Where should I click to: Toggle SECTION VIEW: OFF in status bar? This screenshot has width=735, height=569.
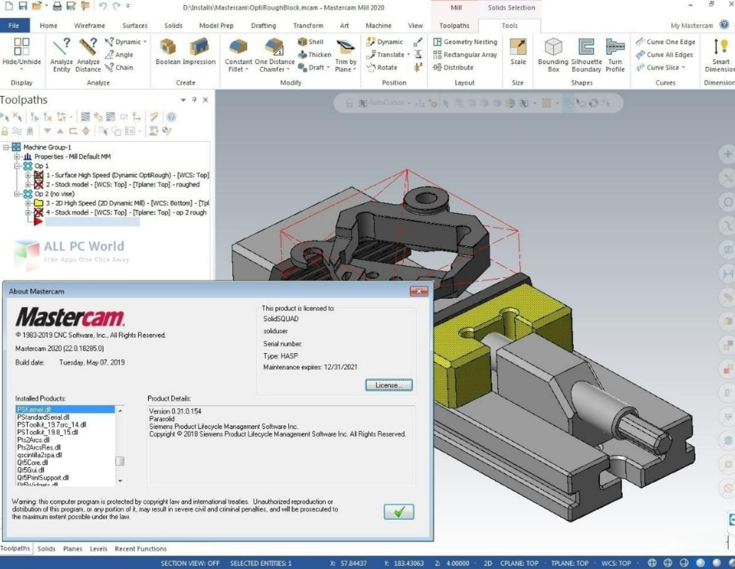tap(190, 563)
